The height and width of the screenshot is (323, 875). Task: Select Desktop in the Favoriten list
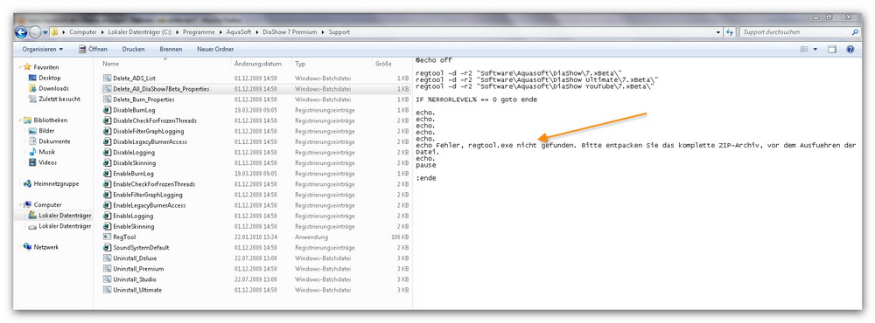point(50,78)
